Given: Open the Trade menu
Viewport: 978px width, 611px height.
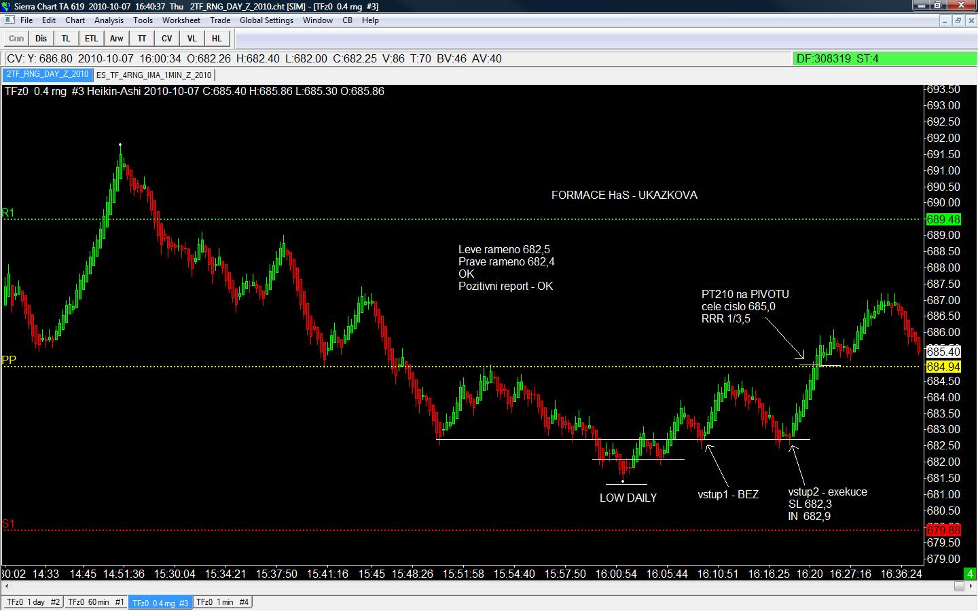Looking at the screenshot, I should point(220,20).
